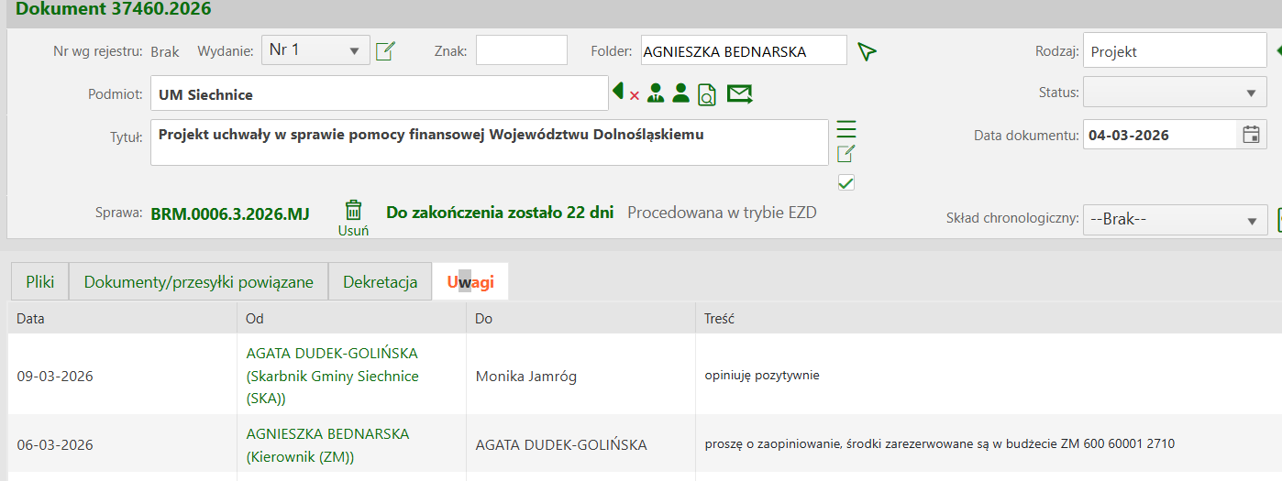Click the Usuń trash can icon
This screenshot has width=1282, height=481.
(x=353, y=211)
